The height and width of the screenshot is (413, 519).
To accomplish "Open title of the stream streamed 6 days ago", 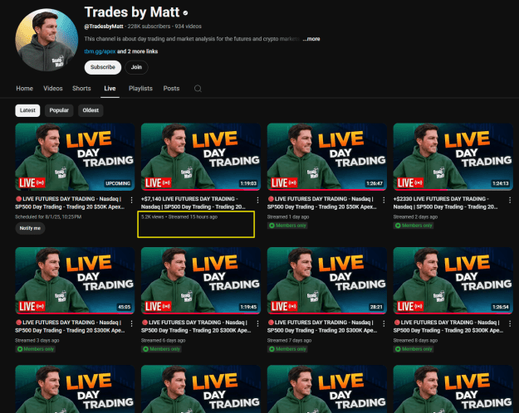I will click(196, 327).
